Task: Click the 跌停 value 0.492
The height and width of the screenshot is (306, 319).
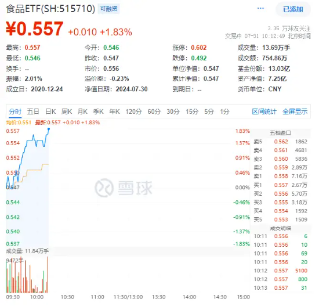Action: click(199, 58)
